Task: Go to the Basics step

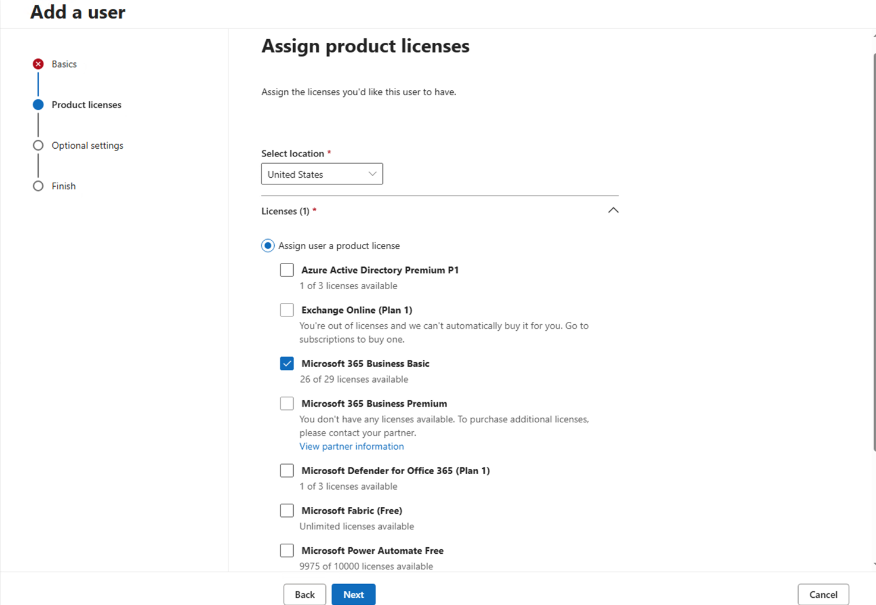Action: (x=64, y=64)
